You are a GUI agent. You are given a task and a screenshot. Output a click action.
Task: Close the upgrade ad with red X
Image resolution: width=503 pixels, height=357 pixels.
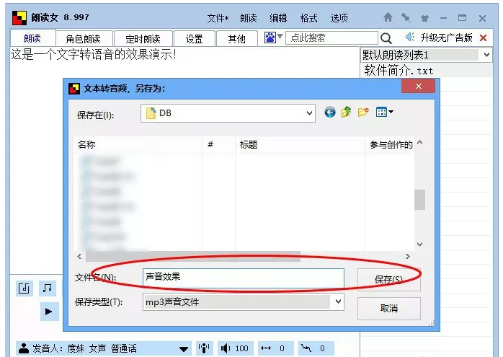pyautogui.click(x=483, y=38)
